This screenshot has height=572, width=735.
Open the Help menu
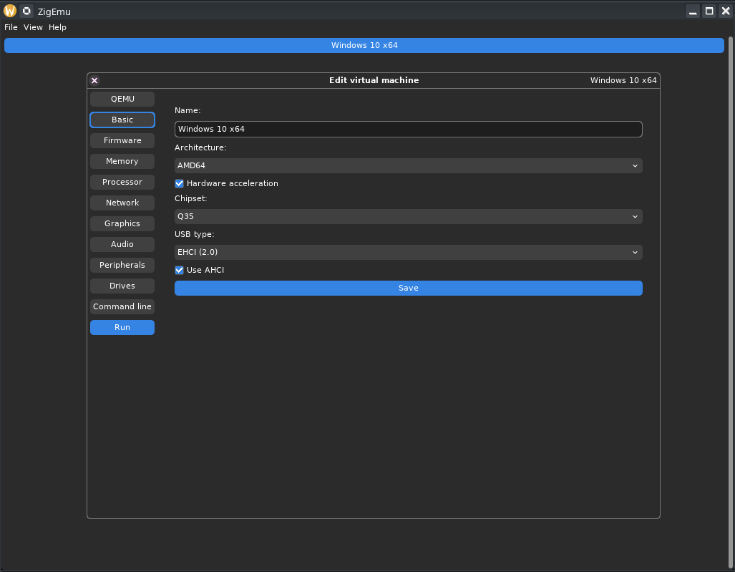(58, 27)
